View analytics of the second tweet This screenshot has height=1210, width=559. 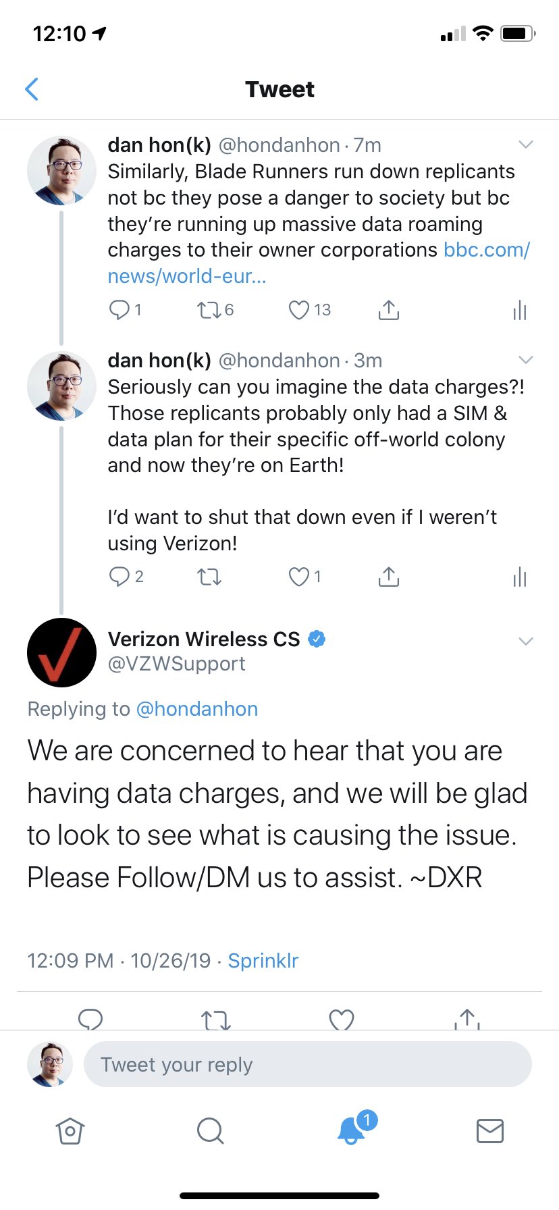tap(519, 577)
